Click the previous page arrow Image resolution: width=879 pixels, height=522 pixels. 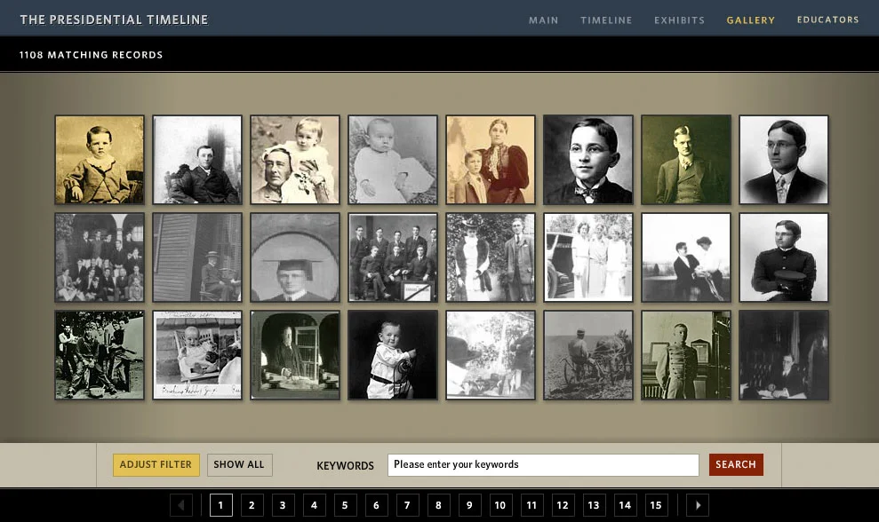pyautogui.click(x=181, y=504)
